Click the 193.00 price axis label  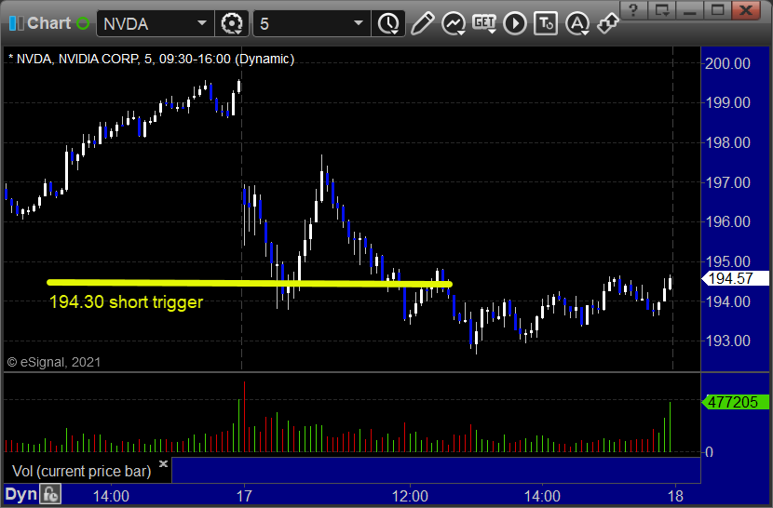click(727, 341)
